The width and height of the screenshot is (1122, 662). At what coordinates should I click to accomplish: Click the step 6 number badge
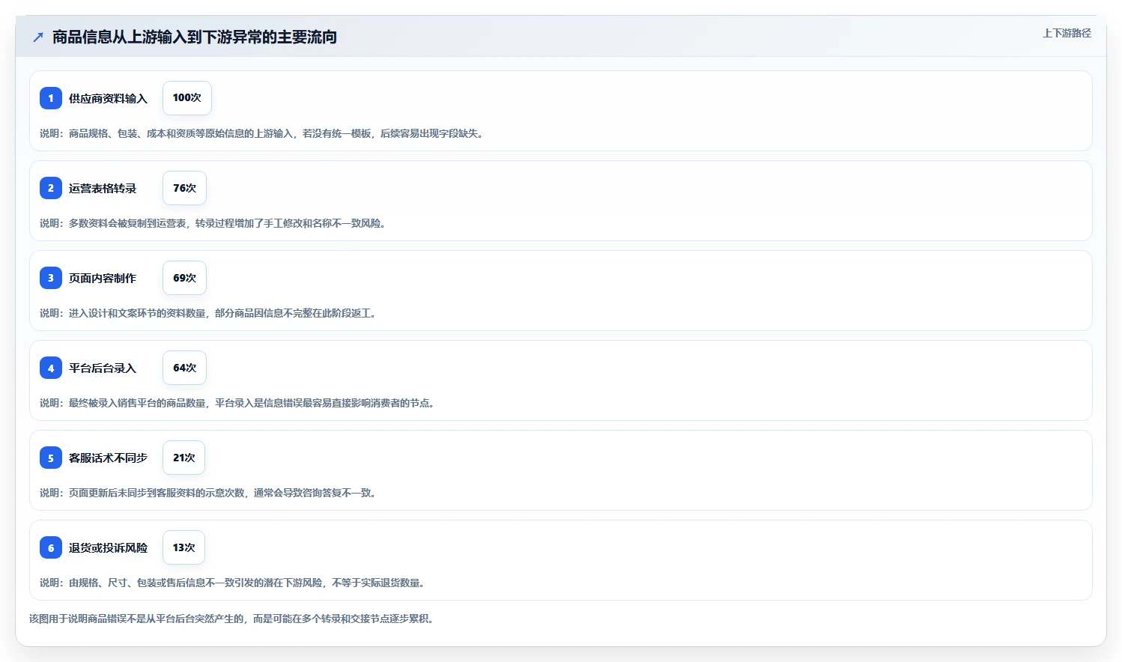point(51,547)
